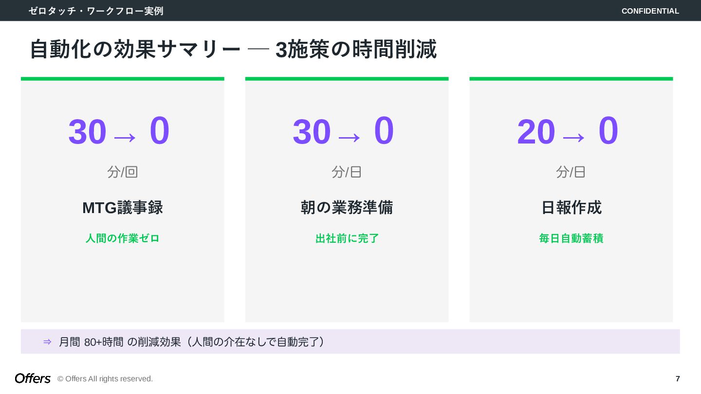Click green text 人間の作業ゼロ
This screenshot has height=394, width=701.
122,238
